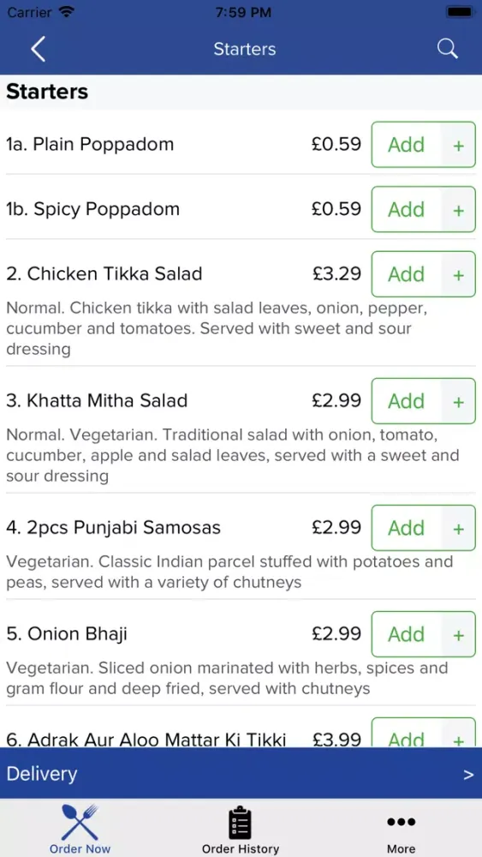Image resolution: width=482 pixels, height=857 pixels.
Task: Open Order History clipboard tab
Action: [x=241, y=829]
